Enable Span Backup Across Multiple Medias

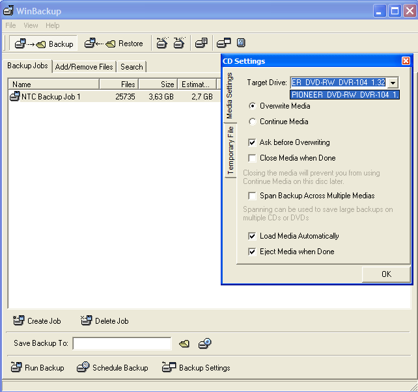point(253,196)
